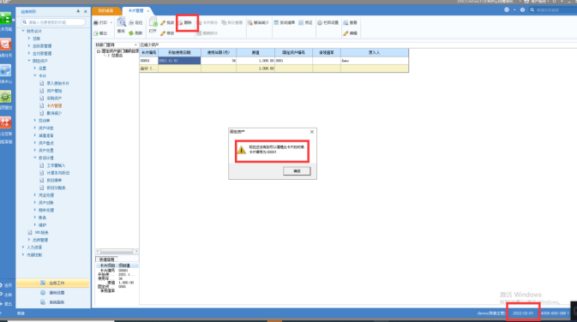
Task: Click the navigation search input field
Action: pos(53,22)
